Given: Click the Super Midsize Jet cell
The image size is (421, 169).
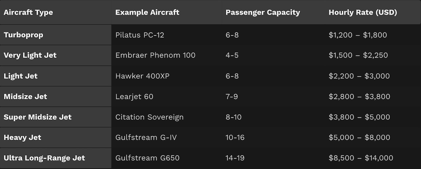Looking at the screenshot, I should point(37,117).
